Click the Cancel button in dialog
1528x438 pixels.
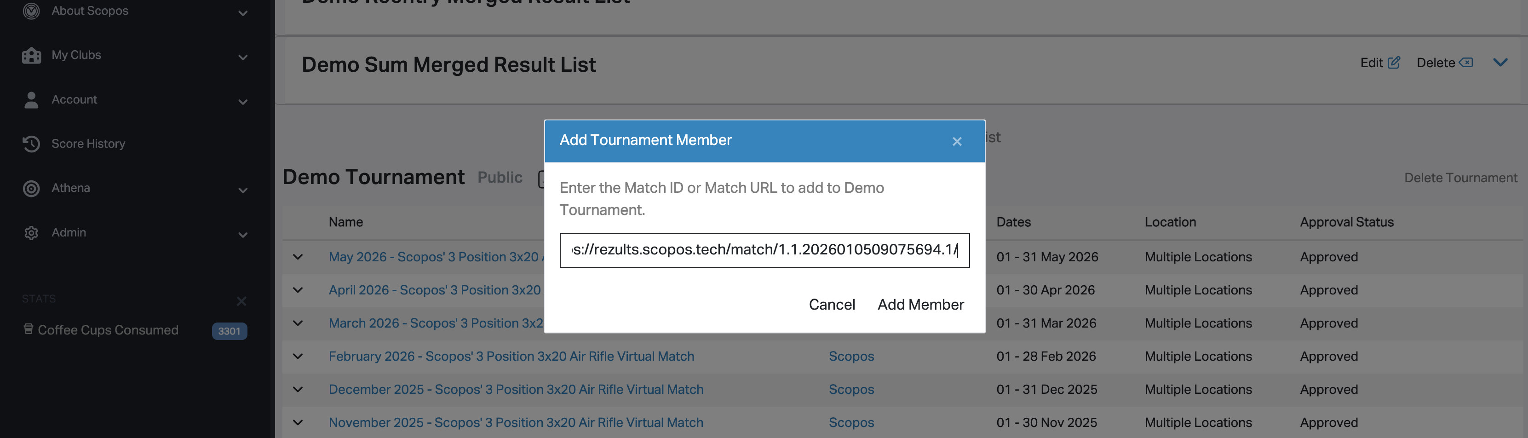832,305
